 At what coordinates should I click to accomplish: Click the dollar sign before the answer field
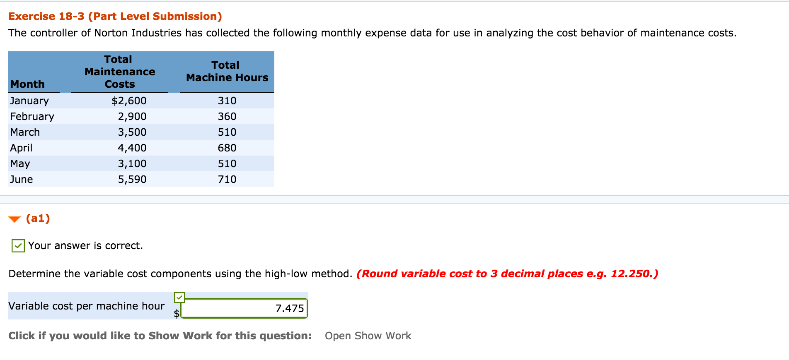(x=177, y=313)
